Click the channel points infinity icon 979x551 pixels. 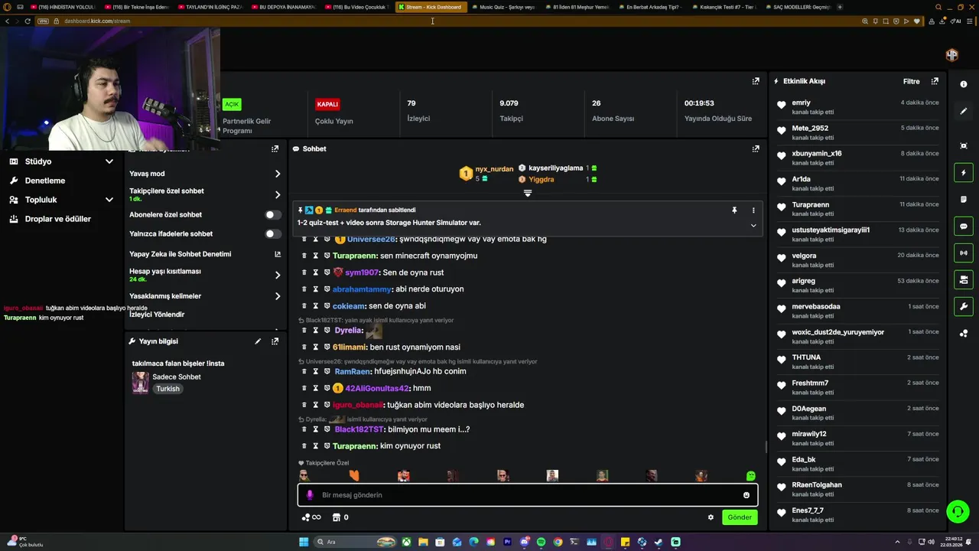(311, 517)
